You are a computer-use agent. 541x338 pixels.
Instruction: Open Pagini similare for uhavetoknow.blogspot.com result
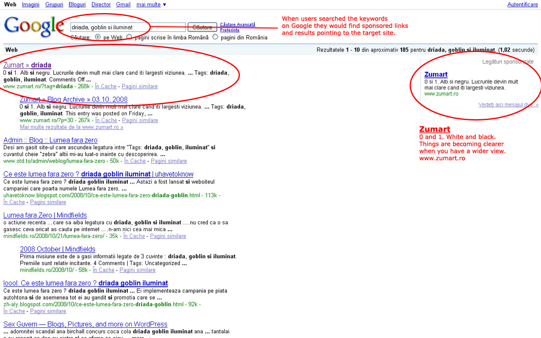[48, 202]
